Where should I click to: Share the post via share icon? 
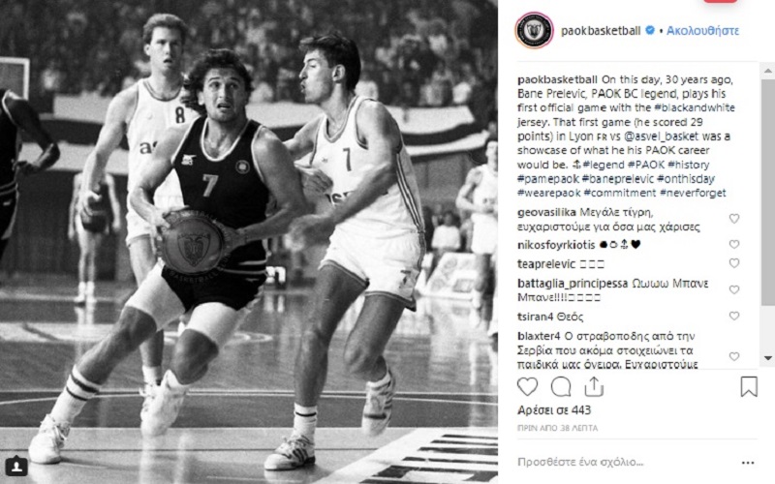[594, 386]
